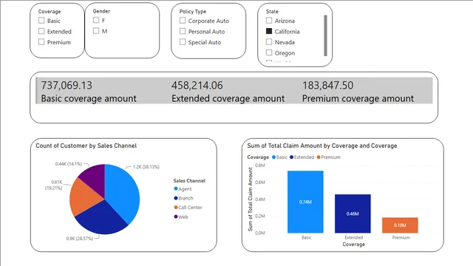Click the 'Basic coverage amount' label
The height and width of the screenshot is (266, 473).
pos(89,98)
